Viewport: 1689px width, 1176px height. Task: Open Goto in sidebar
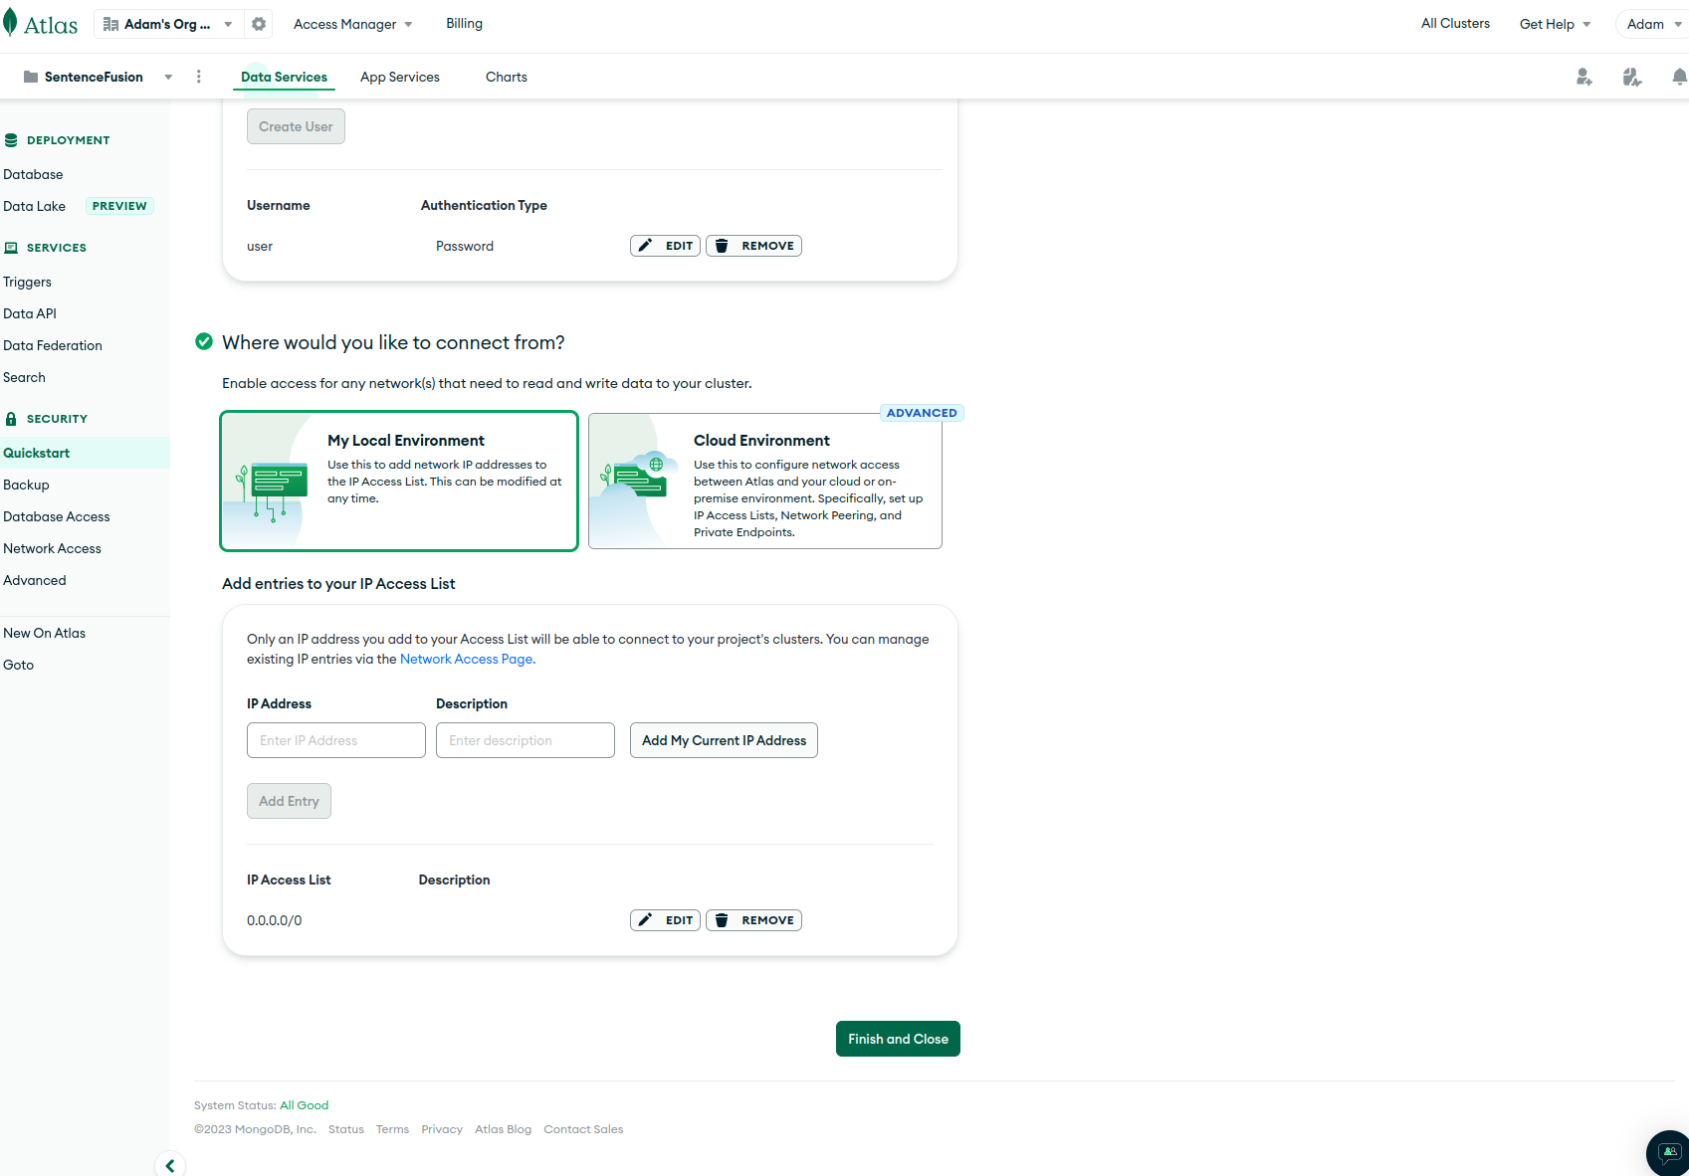(18, 665)
